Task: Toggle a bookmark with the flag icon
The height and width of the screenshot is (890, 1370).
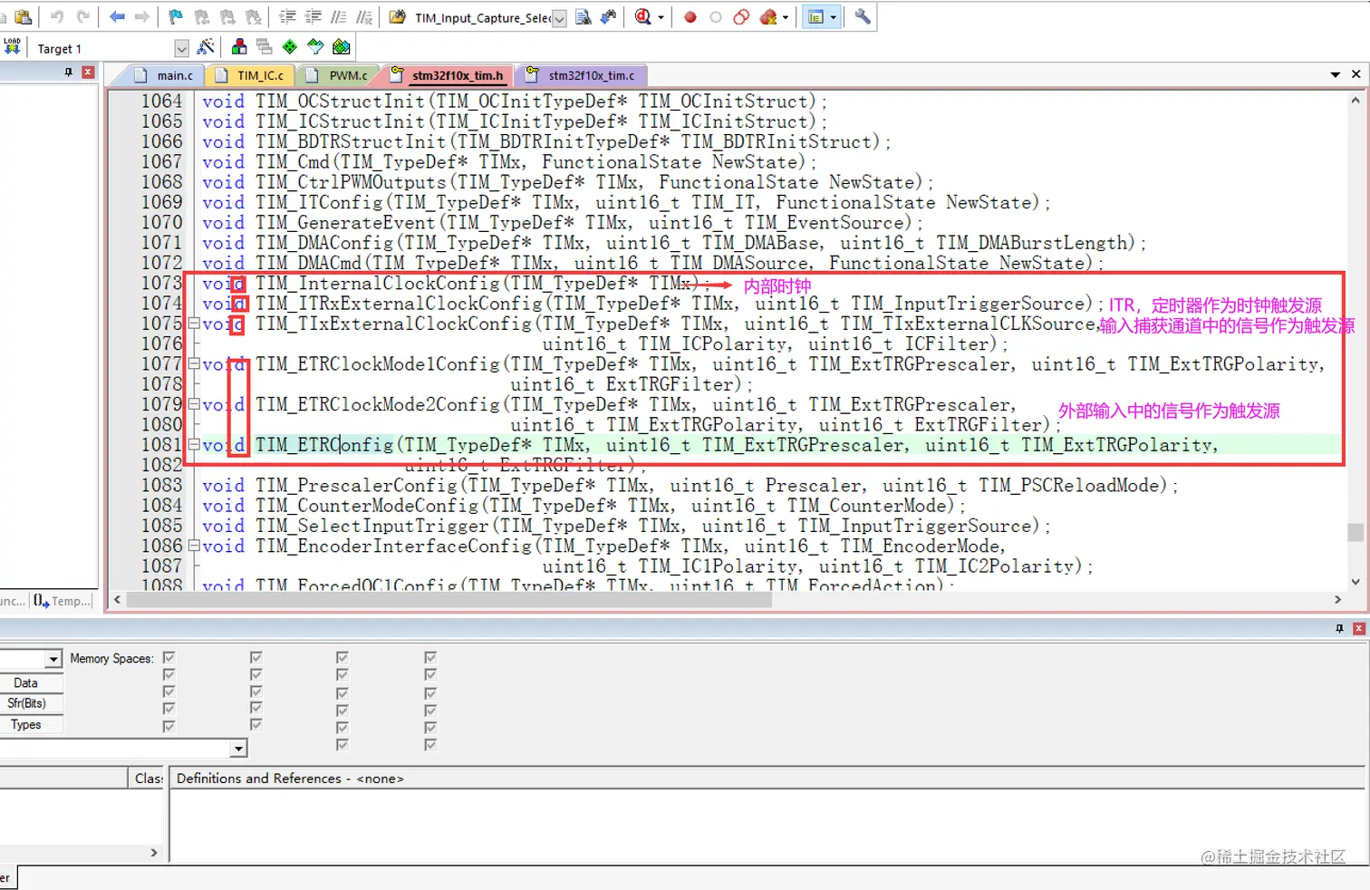Action: coord(176,16)
